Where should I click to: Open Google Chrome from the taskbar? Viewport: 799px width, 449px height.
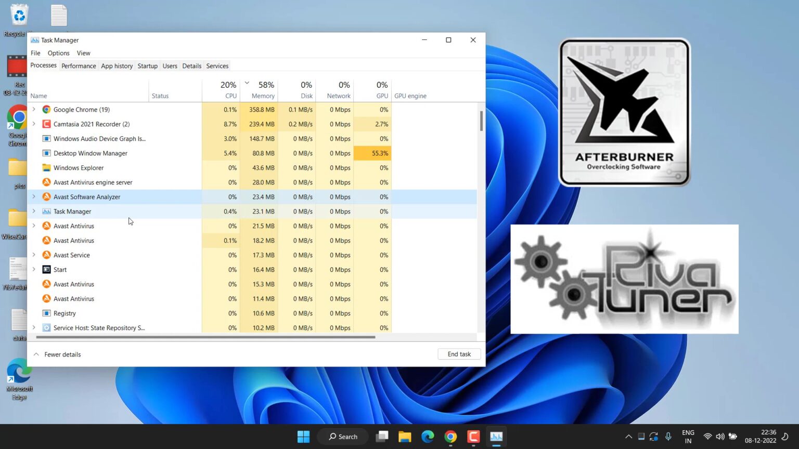tap(450, 437)
